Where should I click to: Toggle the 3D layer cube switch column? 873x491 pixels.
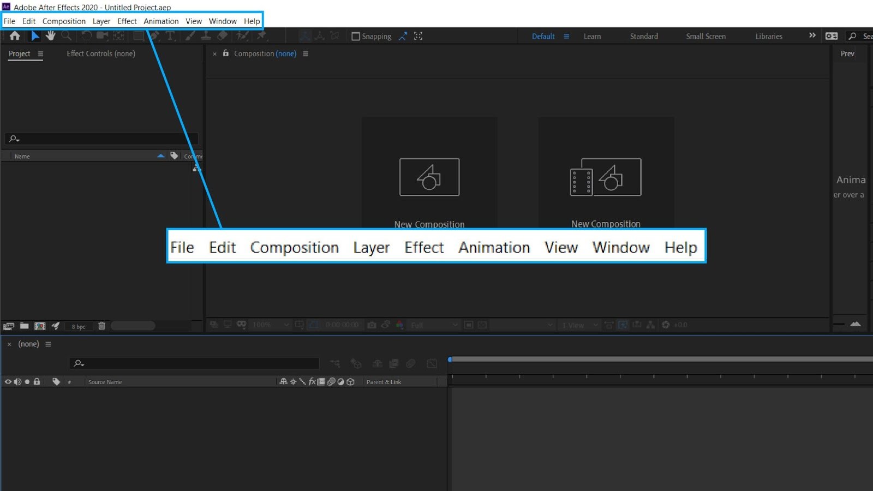[x=351, y=382]
